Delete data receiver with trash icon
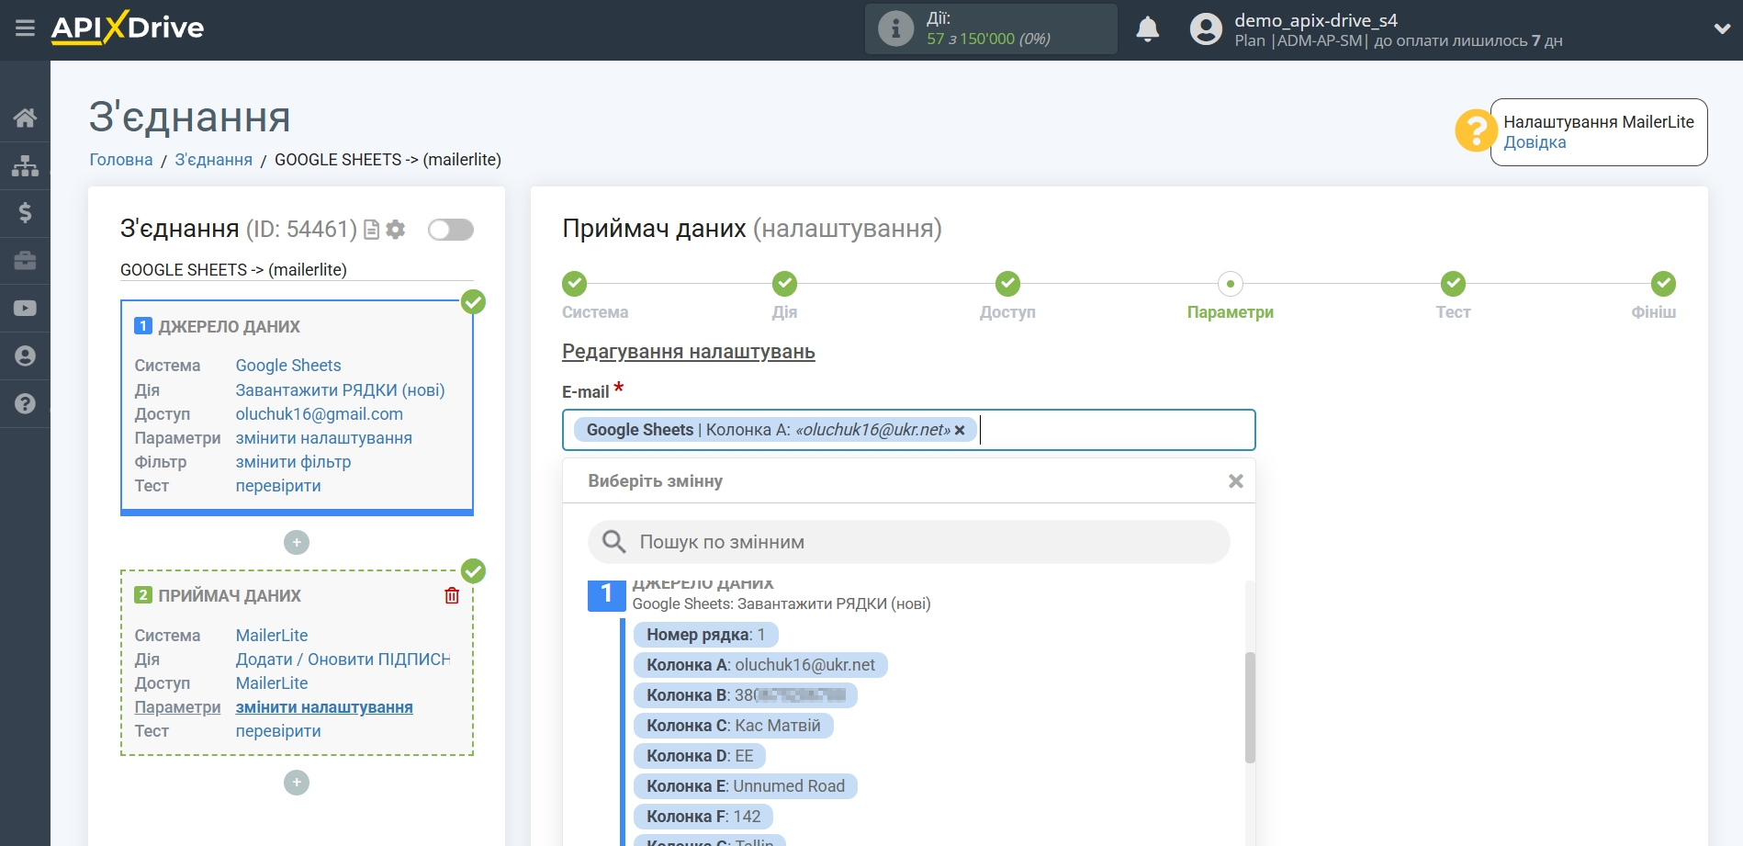1743x846 pixels. (x=452, y=595)
